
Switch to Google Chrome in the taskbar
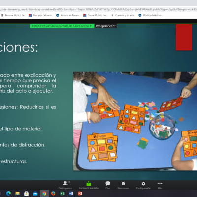click(x=44, y=194)
